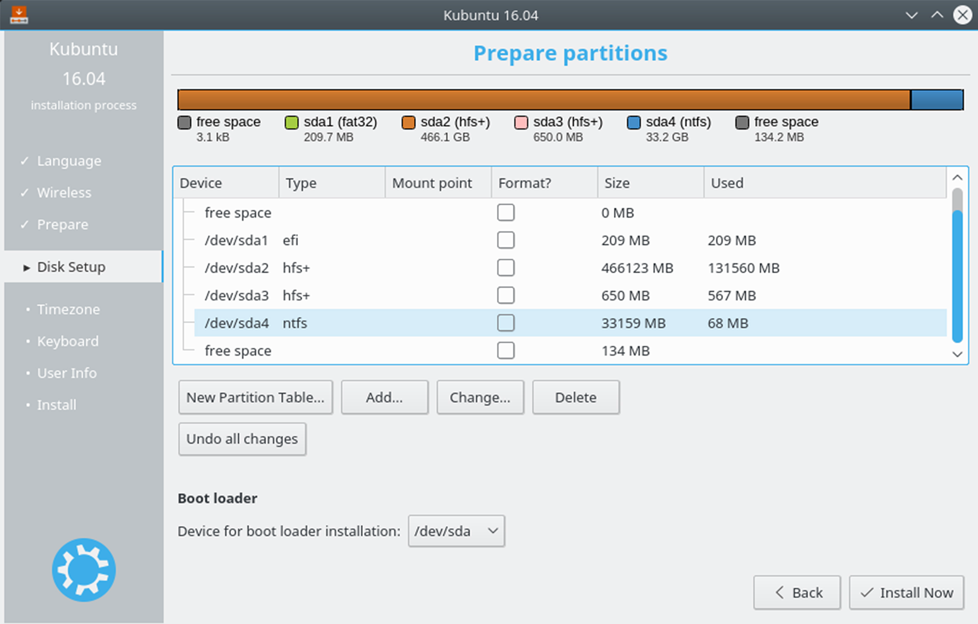The image size is (978, 624).
Task: Click the gray free space 3.1 kB swatch
Action: pos(184,122)
